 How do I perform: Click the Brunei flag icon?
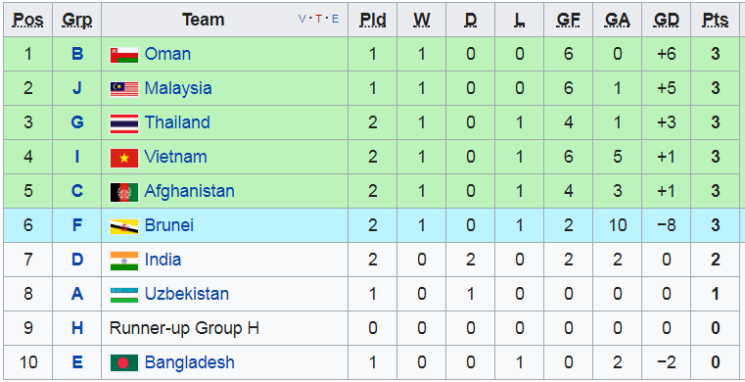(124, 226)
